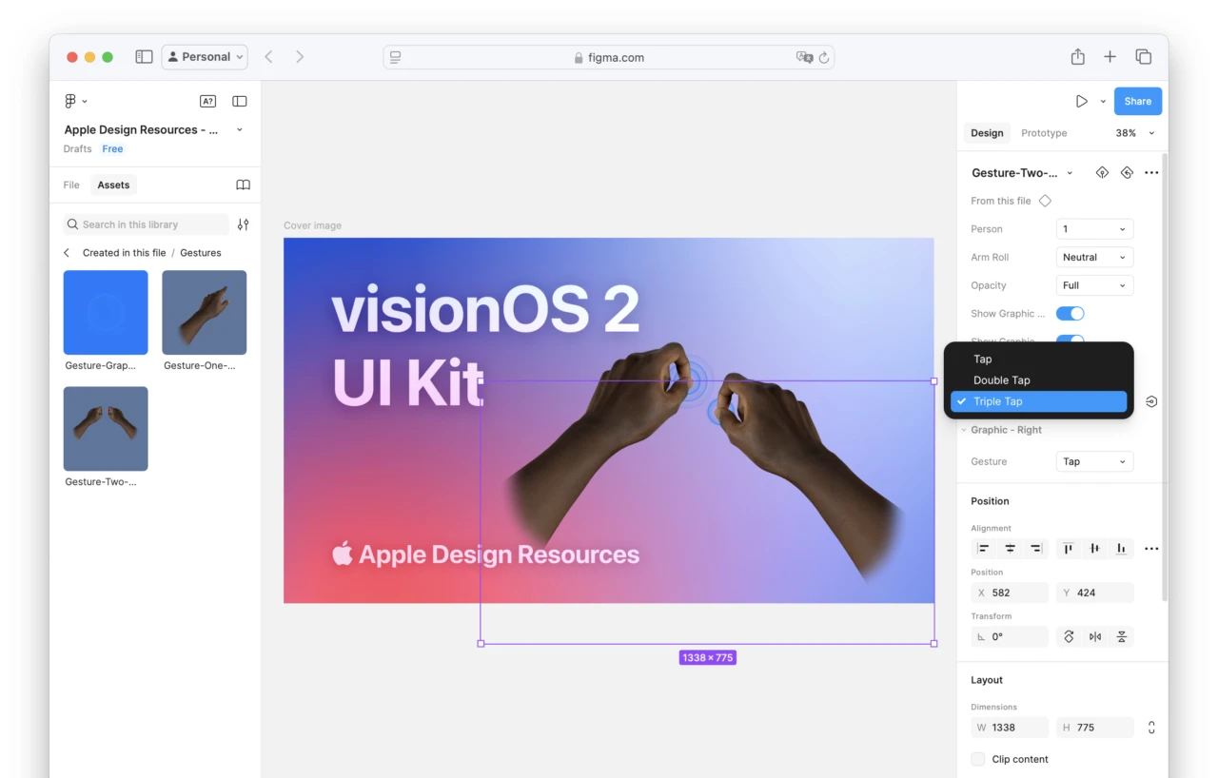
Task: Click the reset/swap instance icon beside Gesture-Two
Action: [x=1127, y=173]
